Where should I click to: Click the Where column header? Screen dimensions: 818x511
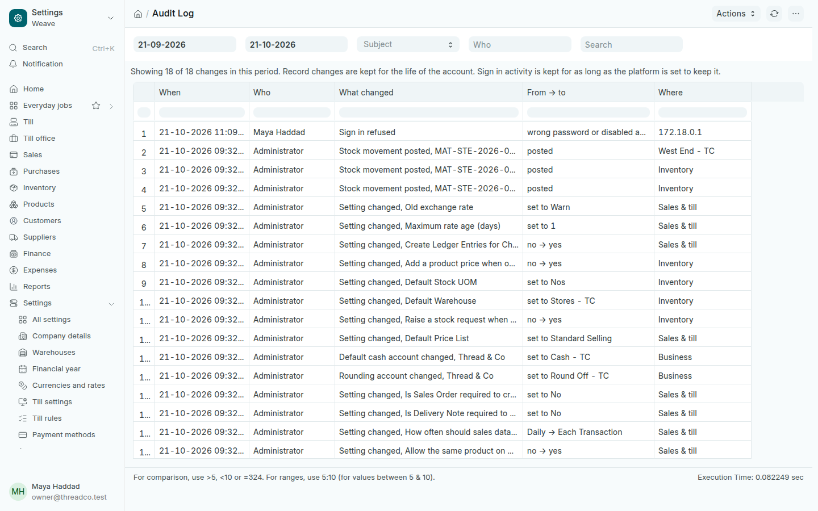click(x=703, y=93)
